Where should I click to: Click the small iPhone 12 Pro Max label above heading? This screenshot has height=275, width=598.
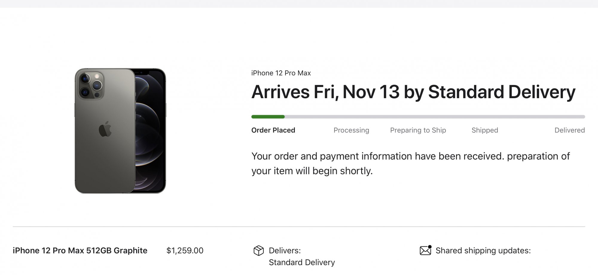click(x=281, y=73)
